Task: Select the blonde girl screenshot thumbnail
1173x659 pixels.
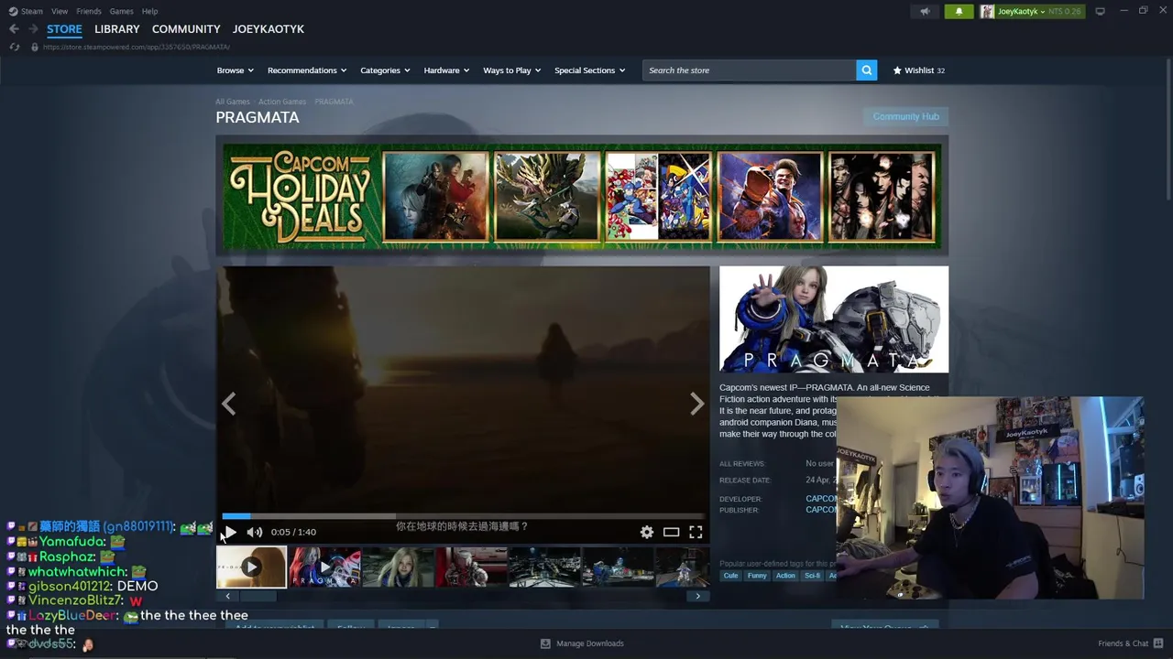Action: point(398,567)
